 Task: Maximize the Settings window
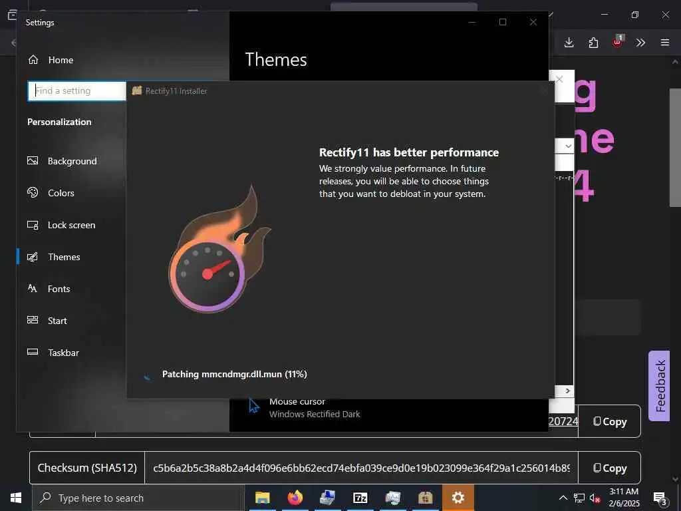pos(503,22)
